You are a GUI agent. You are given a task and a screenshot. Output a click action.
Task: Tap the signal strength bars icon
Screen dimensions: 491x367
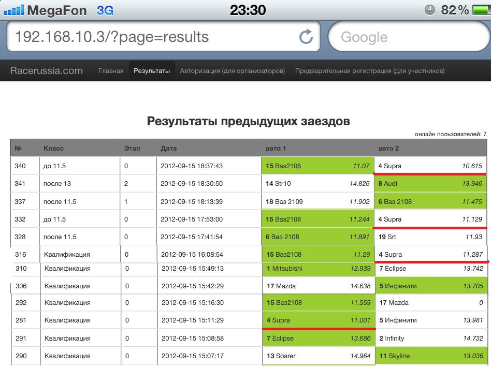coord(12,10)
